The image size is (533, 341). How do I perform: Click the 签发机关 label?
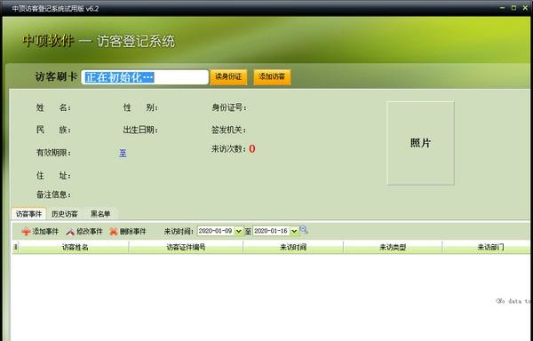(229, 130)
